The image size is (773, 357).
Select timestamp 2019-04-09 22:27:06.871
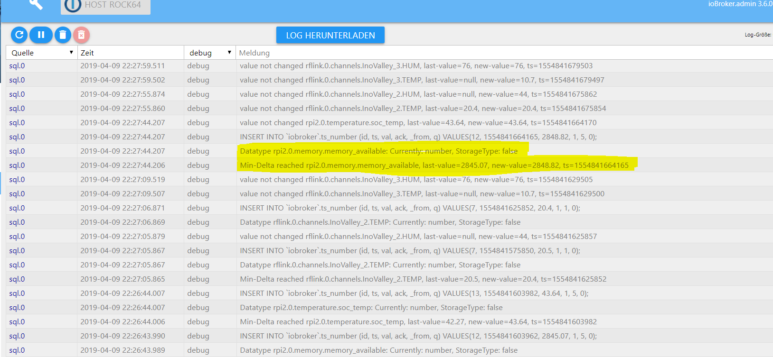[x=123, y=208]
